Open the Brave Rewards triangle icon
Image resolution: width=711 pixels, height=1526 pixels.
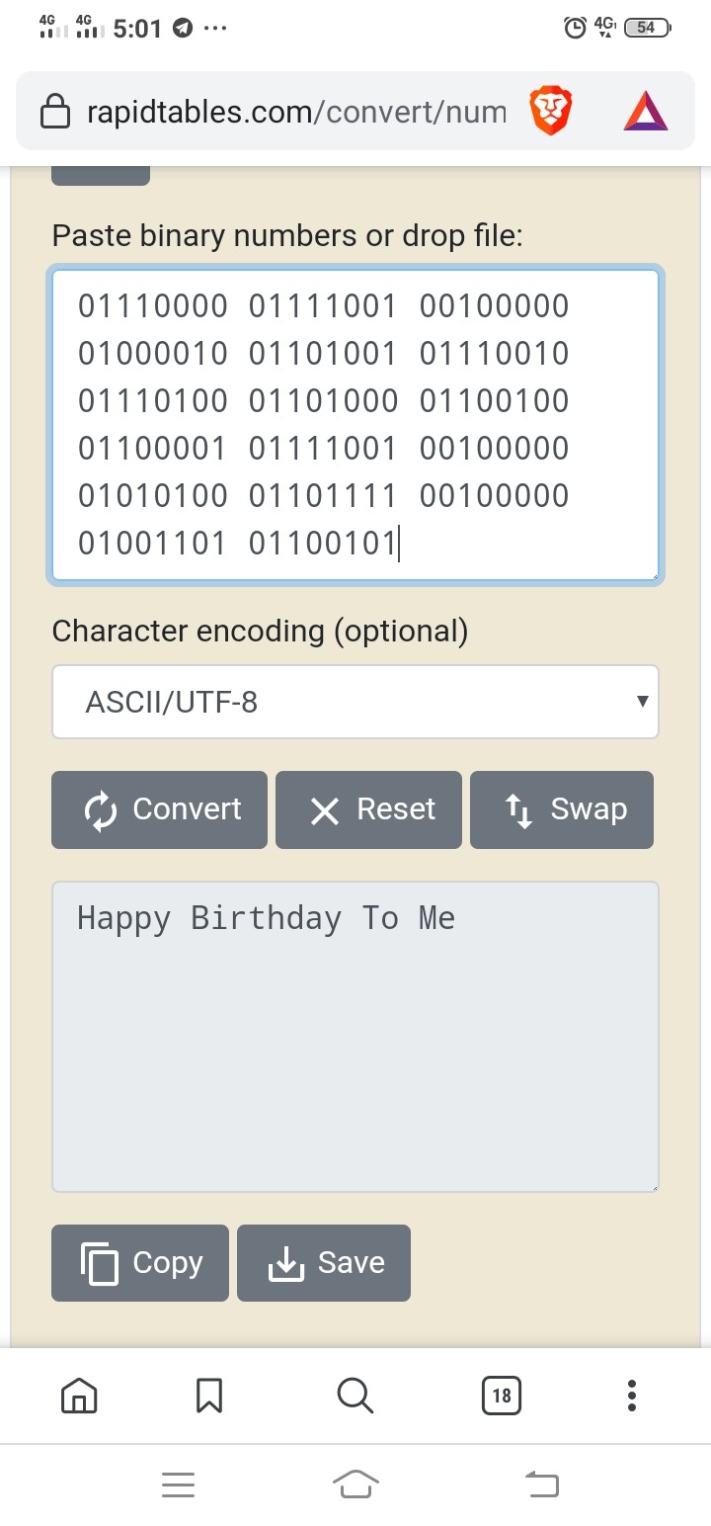coord(645,111)
